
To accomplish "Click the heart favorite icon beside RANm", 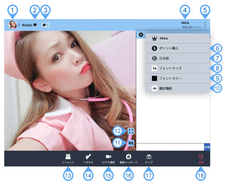I will [x=35, y=25].
